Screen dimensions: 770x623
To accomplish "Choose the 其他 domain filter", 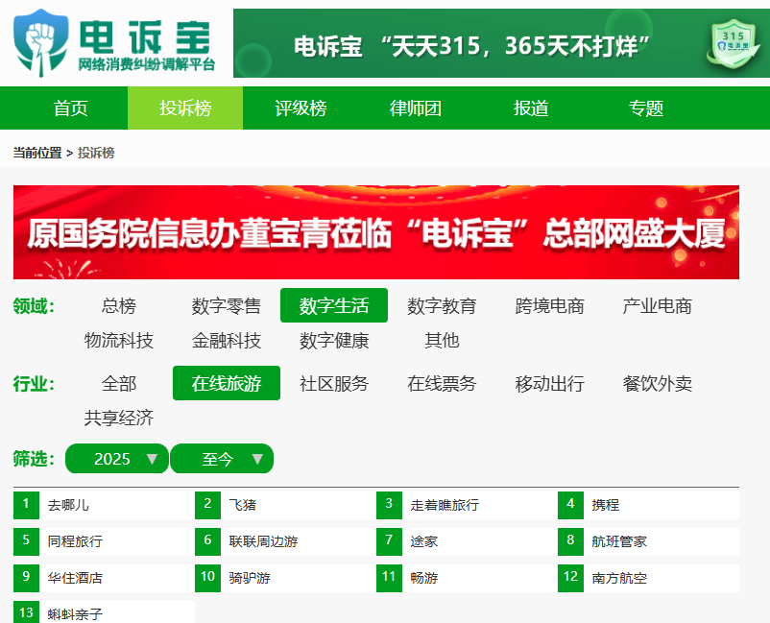I will point(442,340).
